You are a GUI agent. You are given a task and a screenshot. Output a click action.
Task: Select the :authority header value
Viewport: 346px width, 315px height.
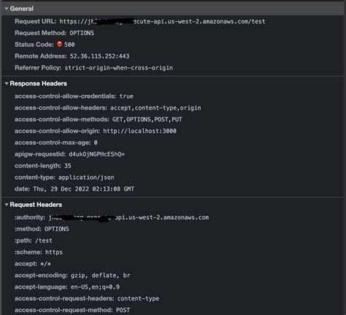click(x=128, y=218)
